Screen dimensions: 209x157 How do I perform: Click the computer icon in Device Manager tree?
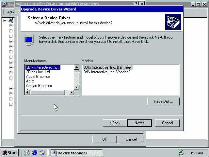pyautogui.click(x=11, y=20)
